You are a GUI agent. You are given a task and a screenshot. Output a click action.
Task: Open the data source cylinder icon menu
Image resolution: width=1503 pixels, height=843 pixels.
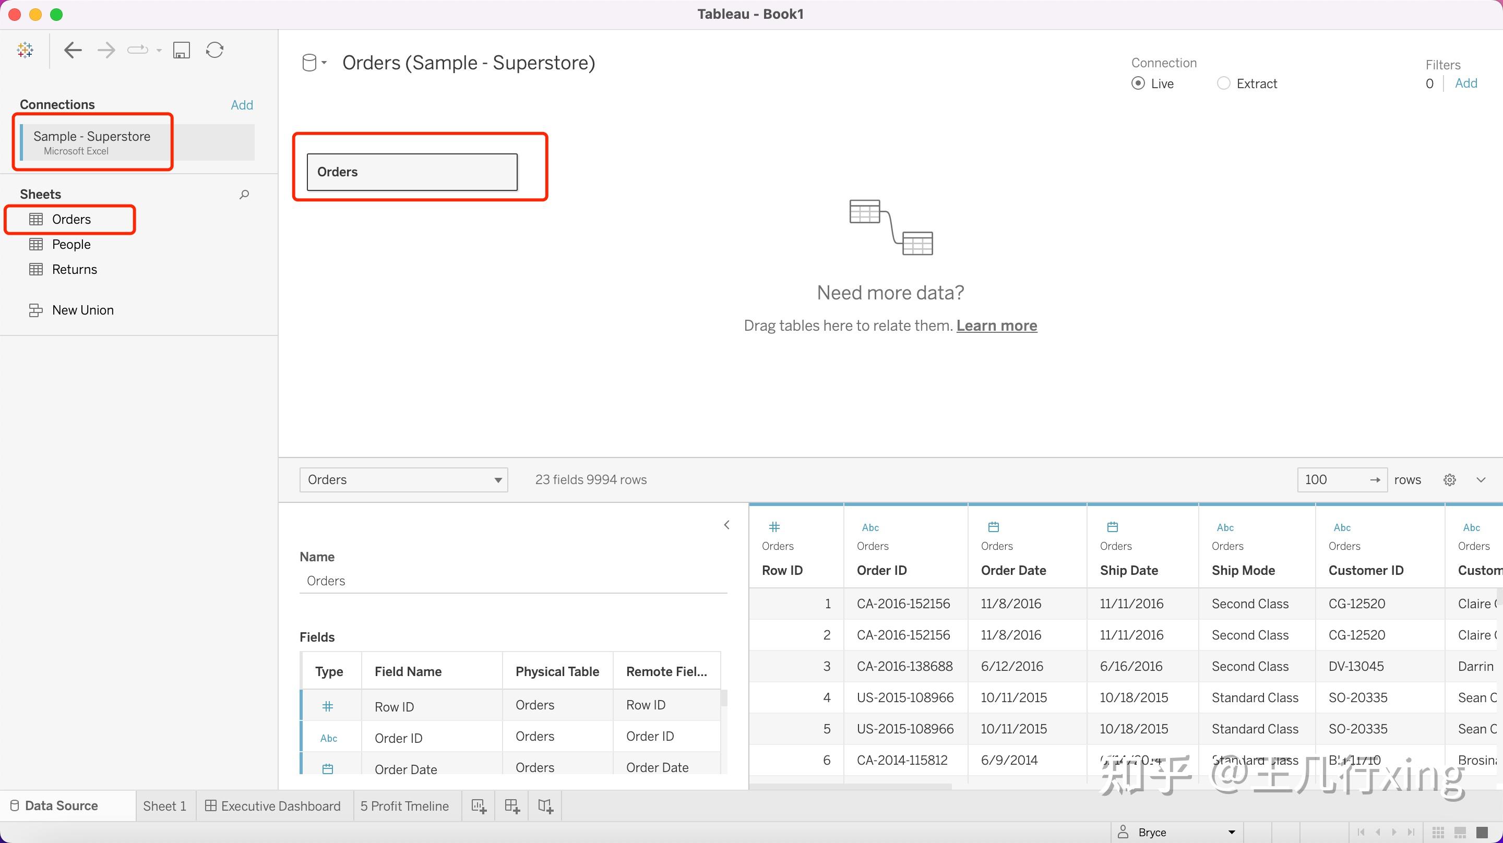pos(315,63)
